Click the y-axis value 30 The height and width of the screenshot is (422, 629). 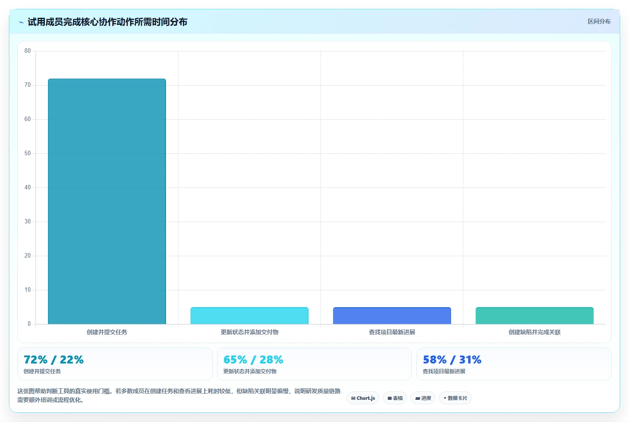28,222
